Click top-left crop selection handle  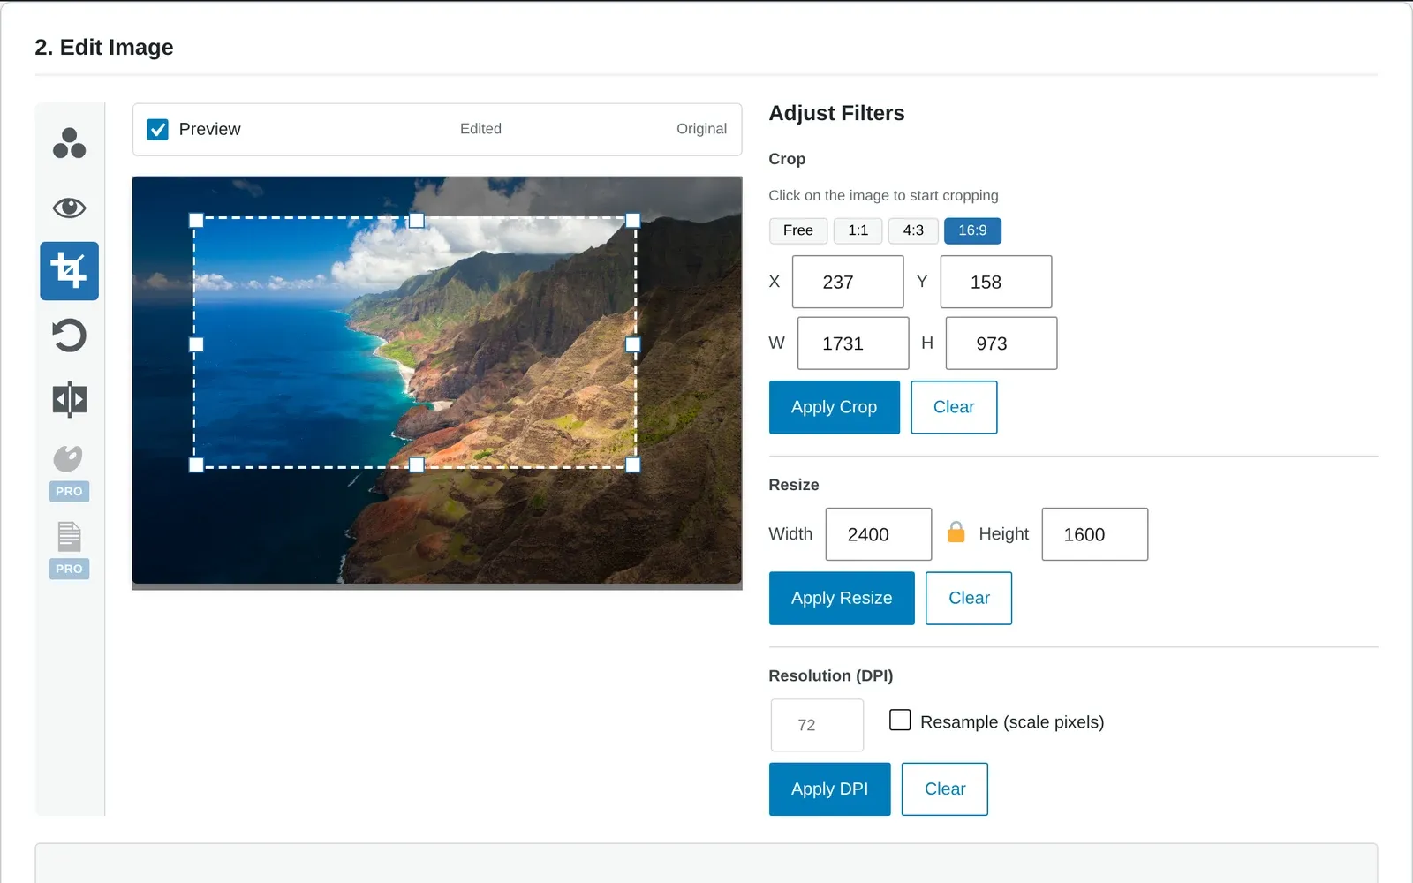pos(196,221)
